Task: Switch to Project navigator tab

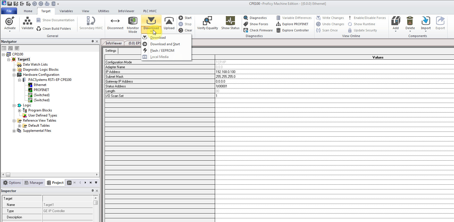Action: coord(55,183)
